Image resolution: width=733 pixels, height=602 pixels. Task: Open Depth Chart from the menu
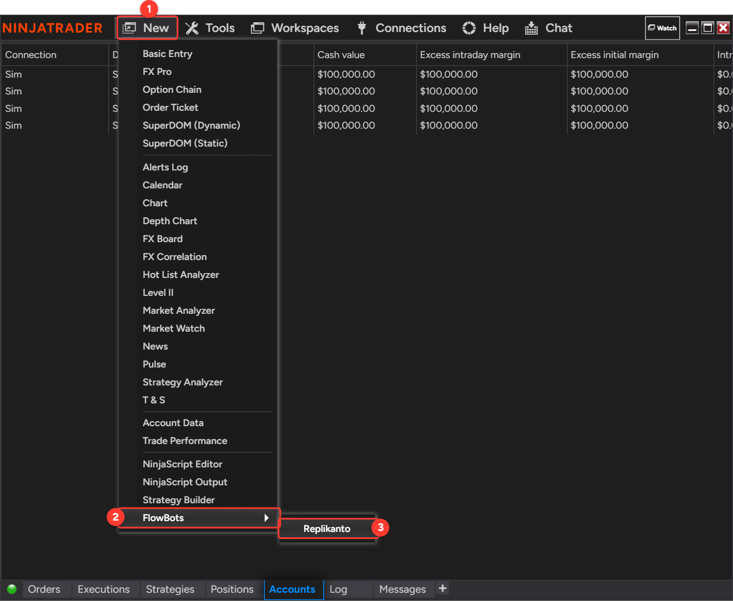coord(169,221)
